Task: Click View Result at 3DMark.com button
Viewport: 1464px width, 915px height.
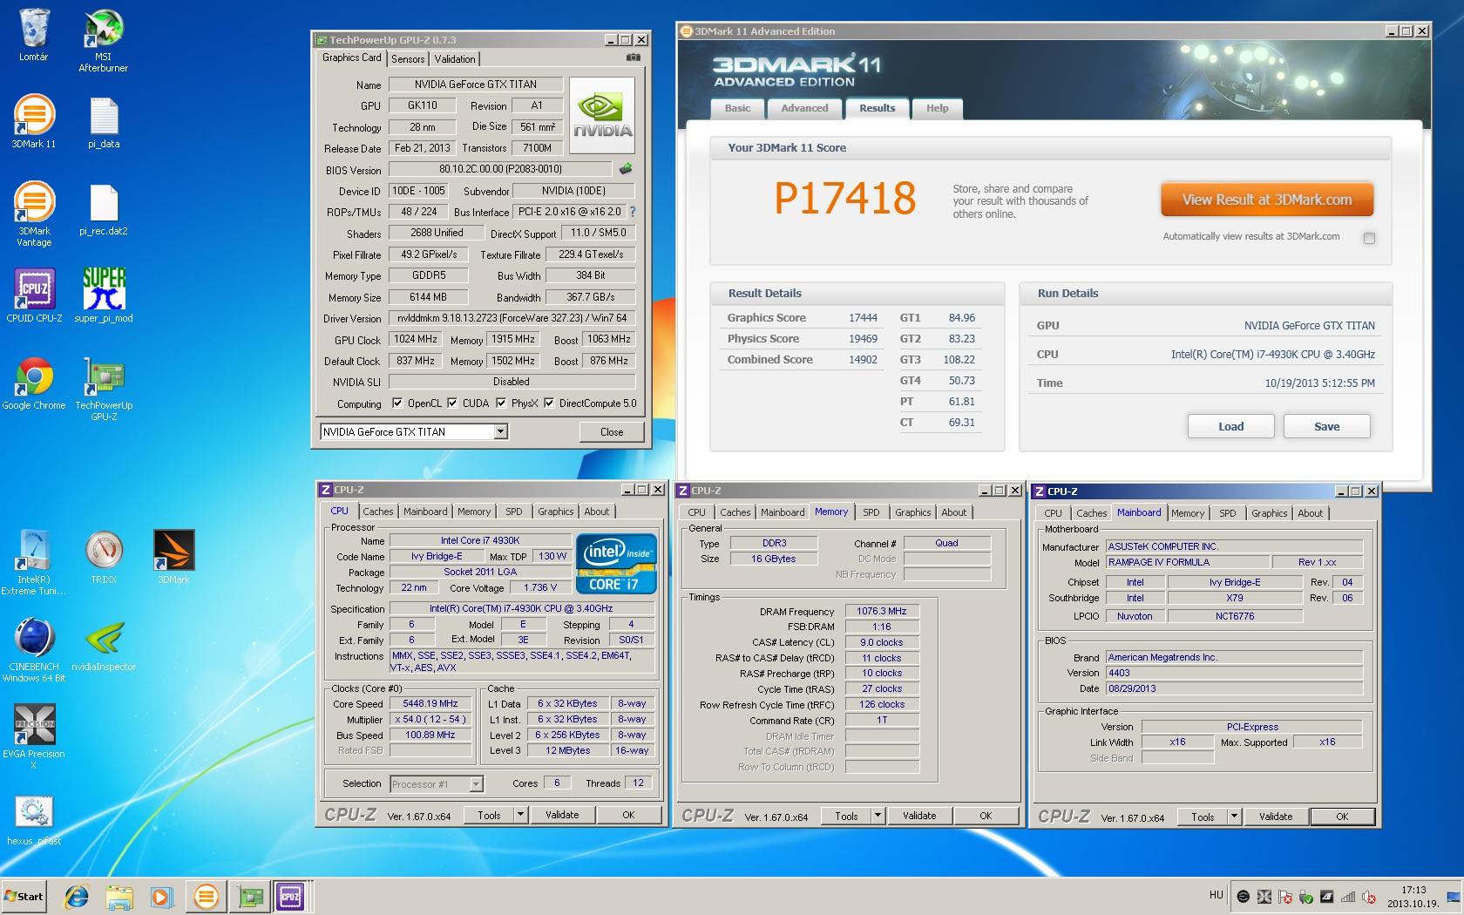Action: (x=1267, y=200)
